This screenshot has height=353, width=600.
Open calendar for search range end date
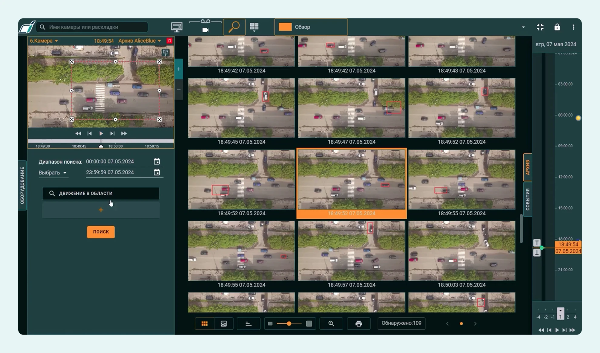156,172
